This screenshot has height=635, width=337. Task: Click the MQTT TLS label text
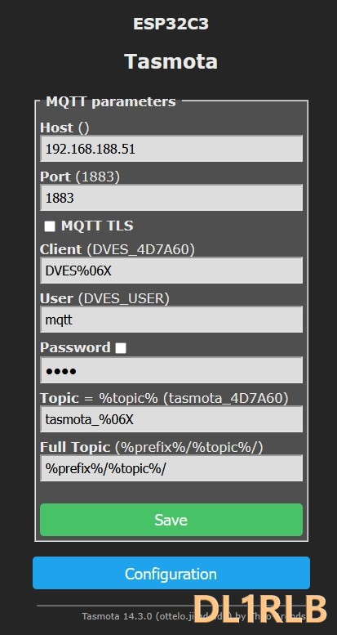(x=97, y=226)
